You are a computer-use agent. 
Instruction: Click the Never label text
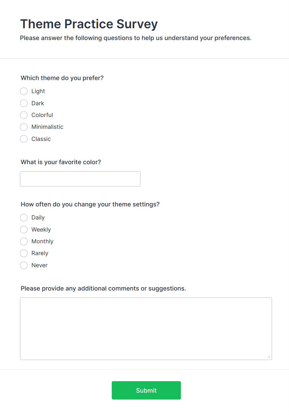pyautogui.click(x=39, y=265)
